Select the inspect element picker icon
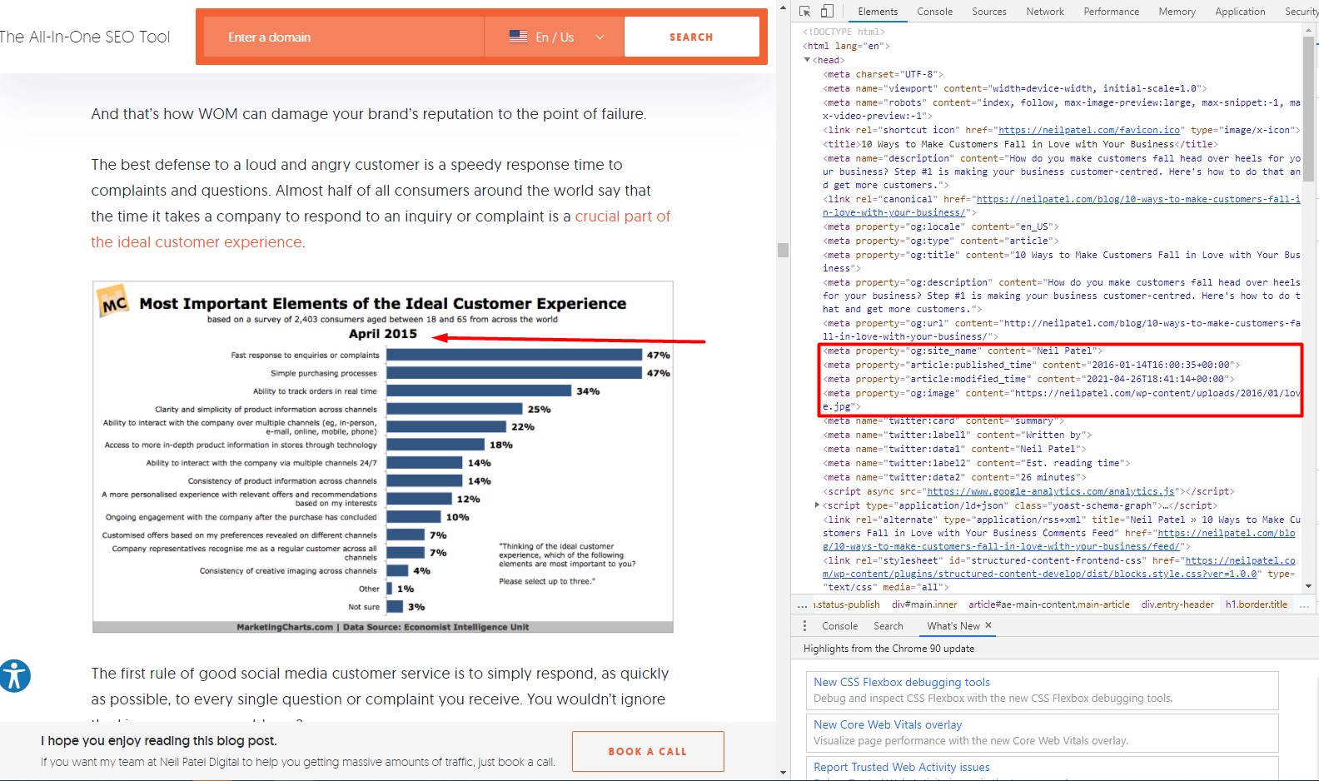The width and height of the screenshot is (1319, 781). click(x=804, y=12)
